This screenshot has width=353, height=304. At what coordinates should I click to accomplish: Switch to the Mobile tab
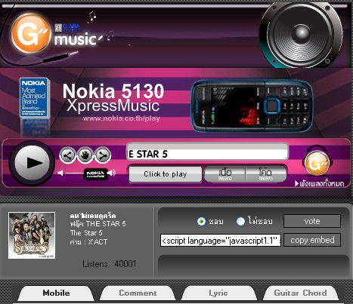[56, 293]
